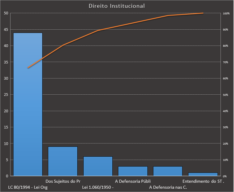Select the 50 value on left axis
The width and height of the screenshot is (234, 192).
pos(6,13)
